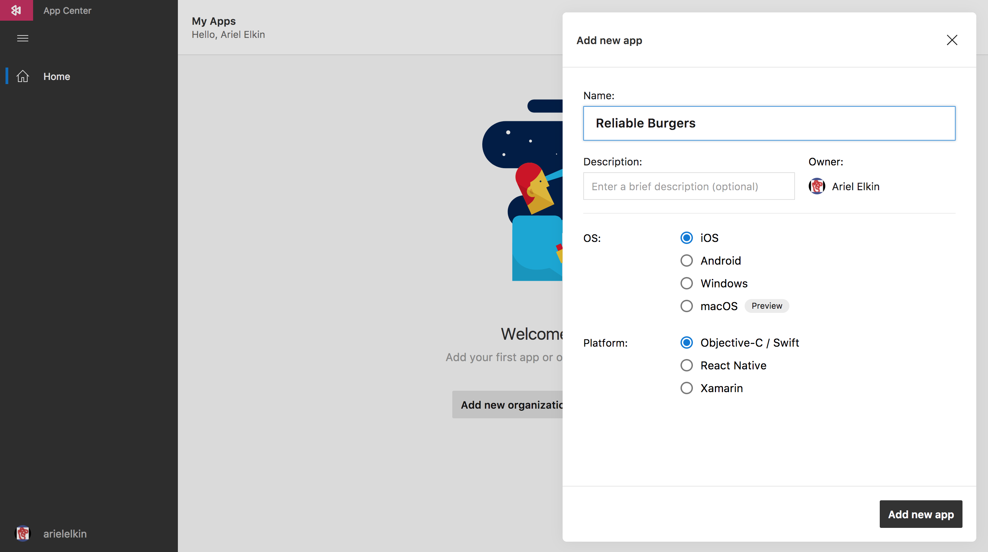
Task: Click the Hello, Ariel Elkin greeting
Action: [x=228, y=34]
